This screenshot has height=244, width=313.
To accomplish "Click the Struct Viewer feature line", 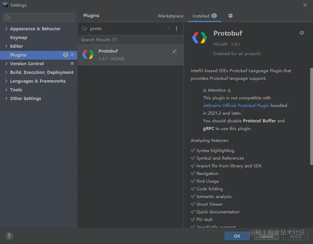I will click(206, 204).
